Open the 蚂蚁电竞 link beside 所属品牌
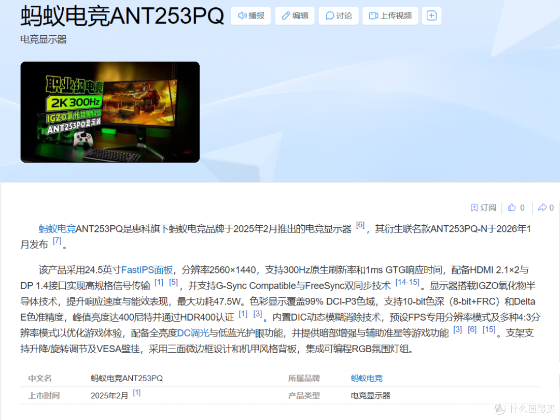The width and height of the screenshot is (560, 420). point(367,378)
